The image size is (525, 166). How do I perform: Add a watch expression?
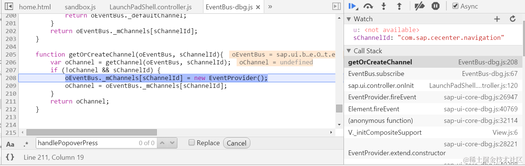[497, 19]
